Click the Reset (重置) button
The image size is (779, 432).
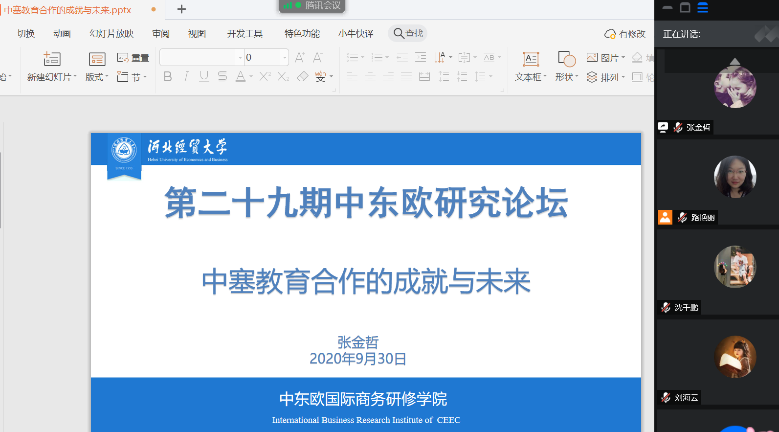tap(134, 58)
